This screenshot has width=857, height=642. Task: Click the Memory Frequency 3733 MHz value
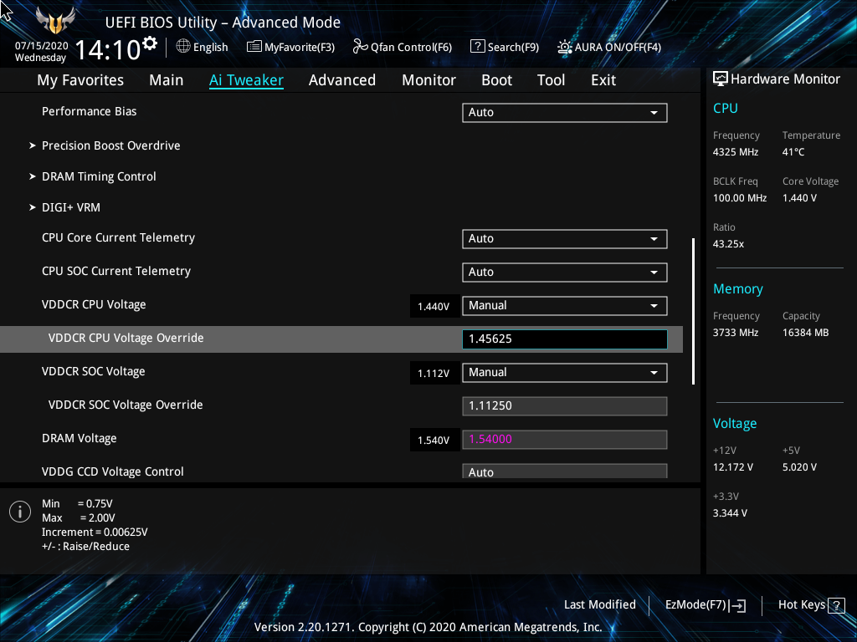point(736,333)
